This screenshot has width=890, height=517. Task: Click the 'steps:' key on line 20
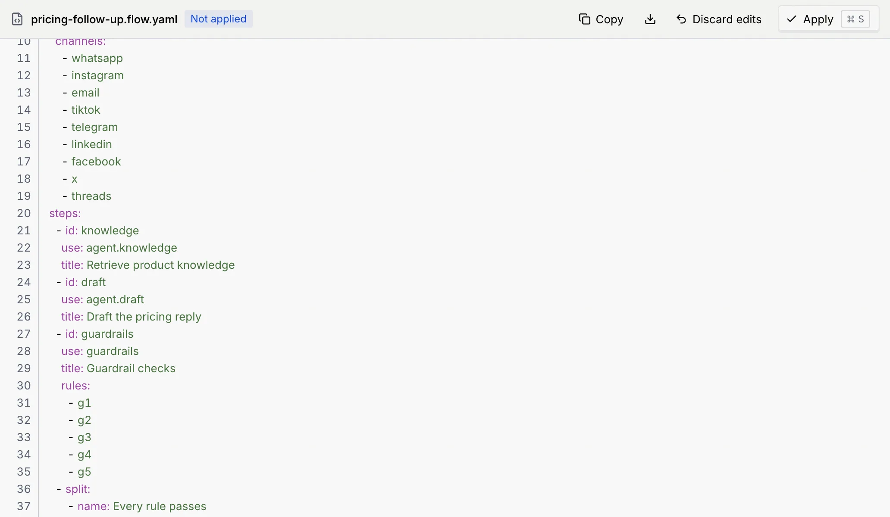click(x=65, y=213)
